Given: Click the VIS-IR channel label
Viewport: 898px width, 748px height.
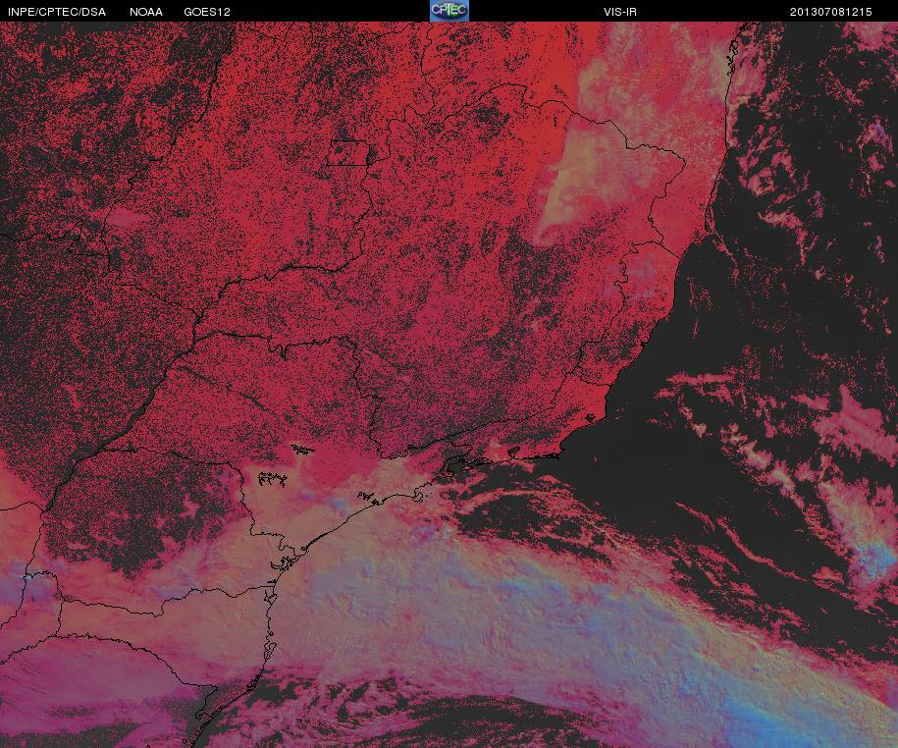Looking at the screenshot, I should click(x=620, y=12).
